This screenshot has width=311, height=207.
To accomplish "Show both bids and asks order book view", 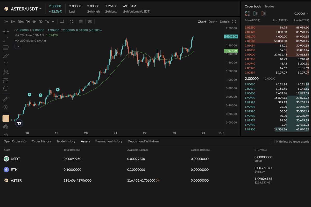I will (247, 13).
